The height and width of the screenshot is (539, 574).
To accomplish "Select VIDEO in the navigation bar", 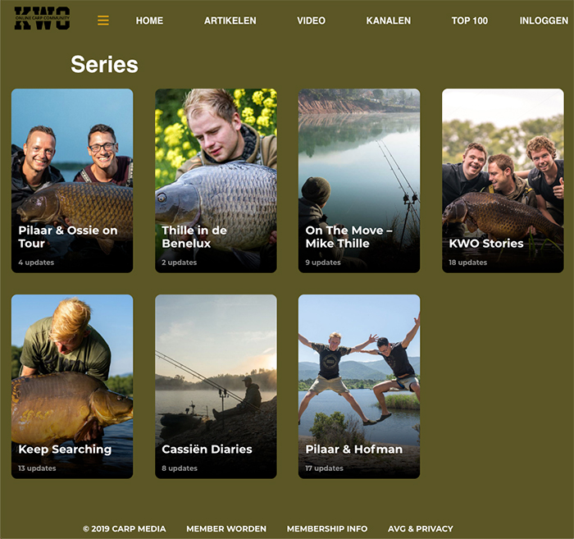I will pyautogui.click(x=311, y=21).
